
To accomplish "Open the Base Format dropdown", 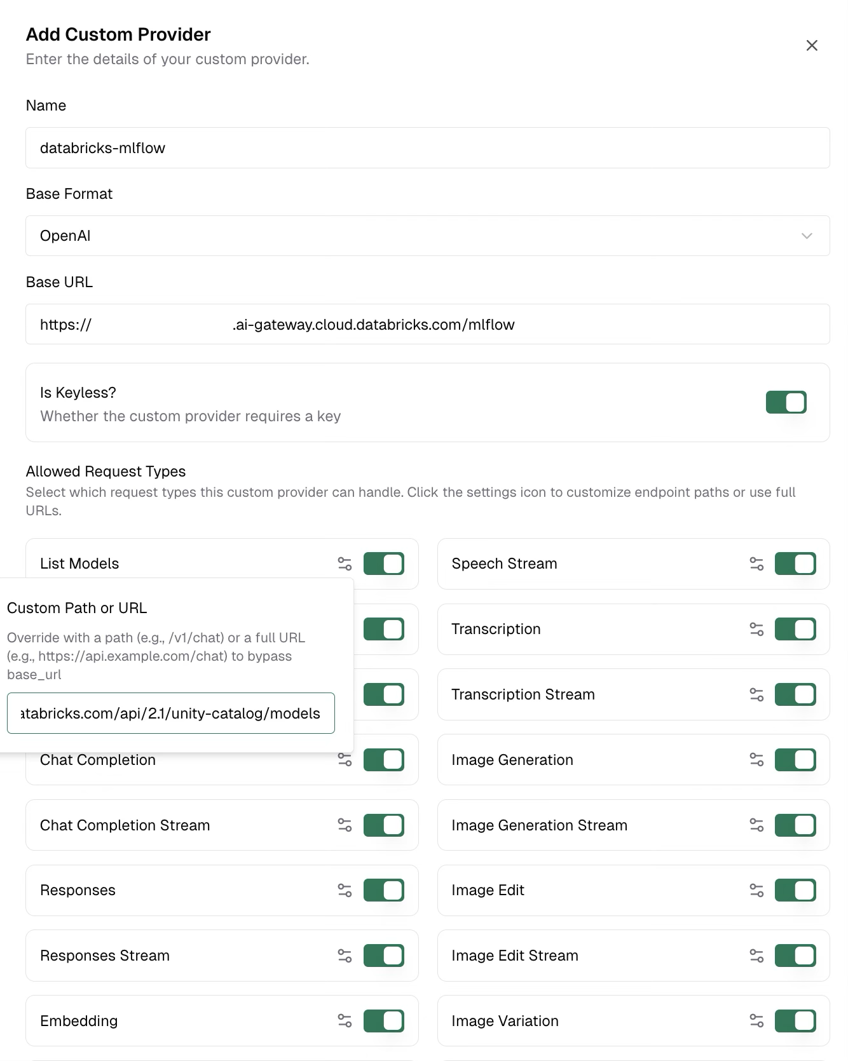I will [428, 236].
